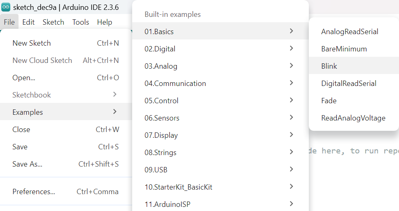Choose Open... in the File menu
Viewport: 399px width, 211px height.
24,78
